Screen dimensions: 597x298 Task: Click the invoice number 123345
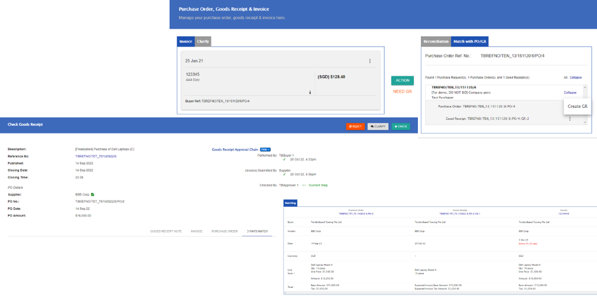[x=193, y=74]
